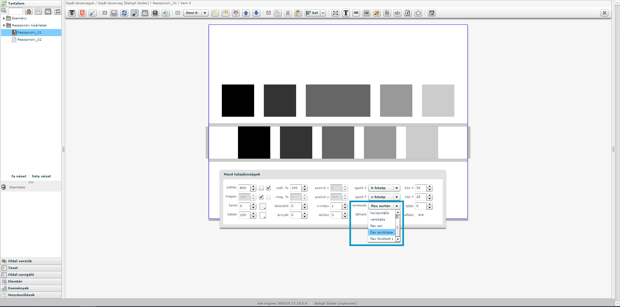
Task: Choose vertikális from the rendezés list
Action: 377,220
